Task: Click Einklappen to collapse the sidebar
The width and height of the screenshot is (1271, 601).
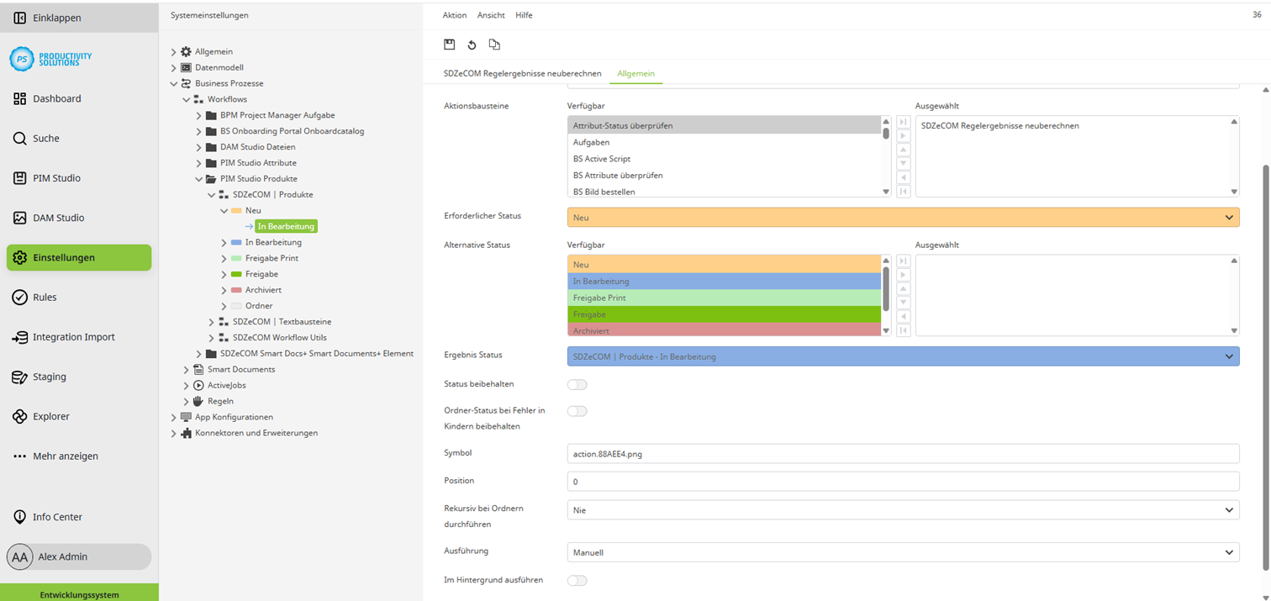Action: [x=57, y=18]
